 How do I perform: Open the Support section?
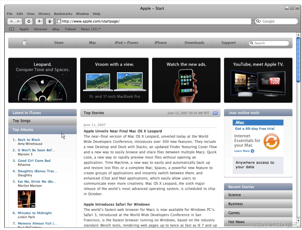pos(228,43)
